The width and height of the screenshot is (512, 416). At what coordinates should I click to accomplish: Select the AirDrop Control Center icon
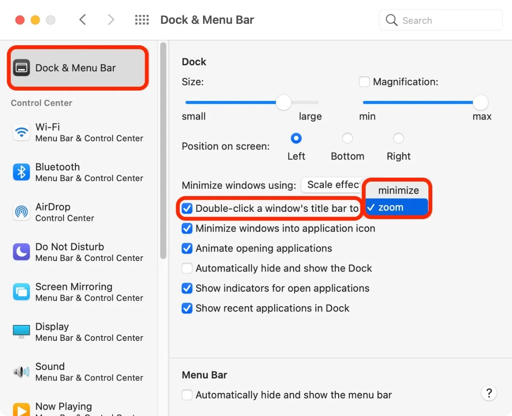point(21,212)
